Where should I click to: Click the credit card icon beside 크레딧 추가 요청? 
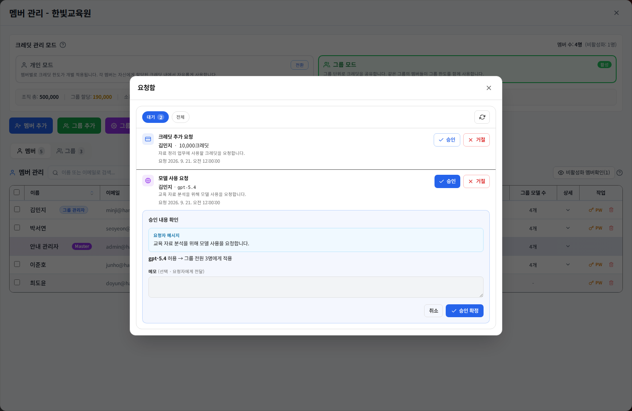click(148, 139)
